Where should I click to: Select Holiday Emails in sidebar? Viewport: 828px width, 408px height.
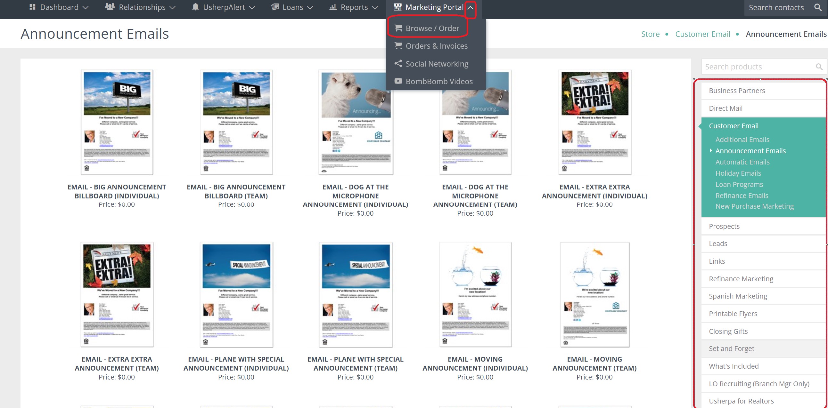(738, 173)
